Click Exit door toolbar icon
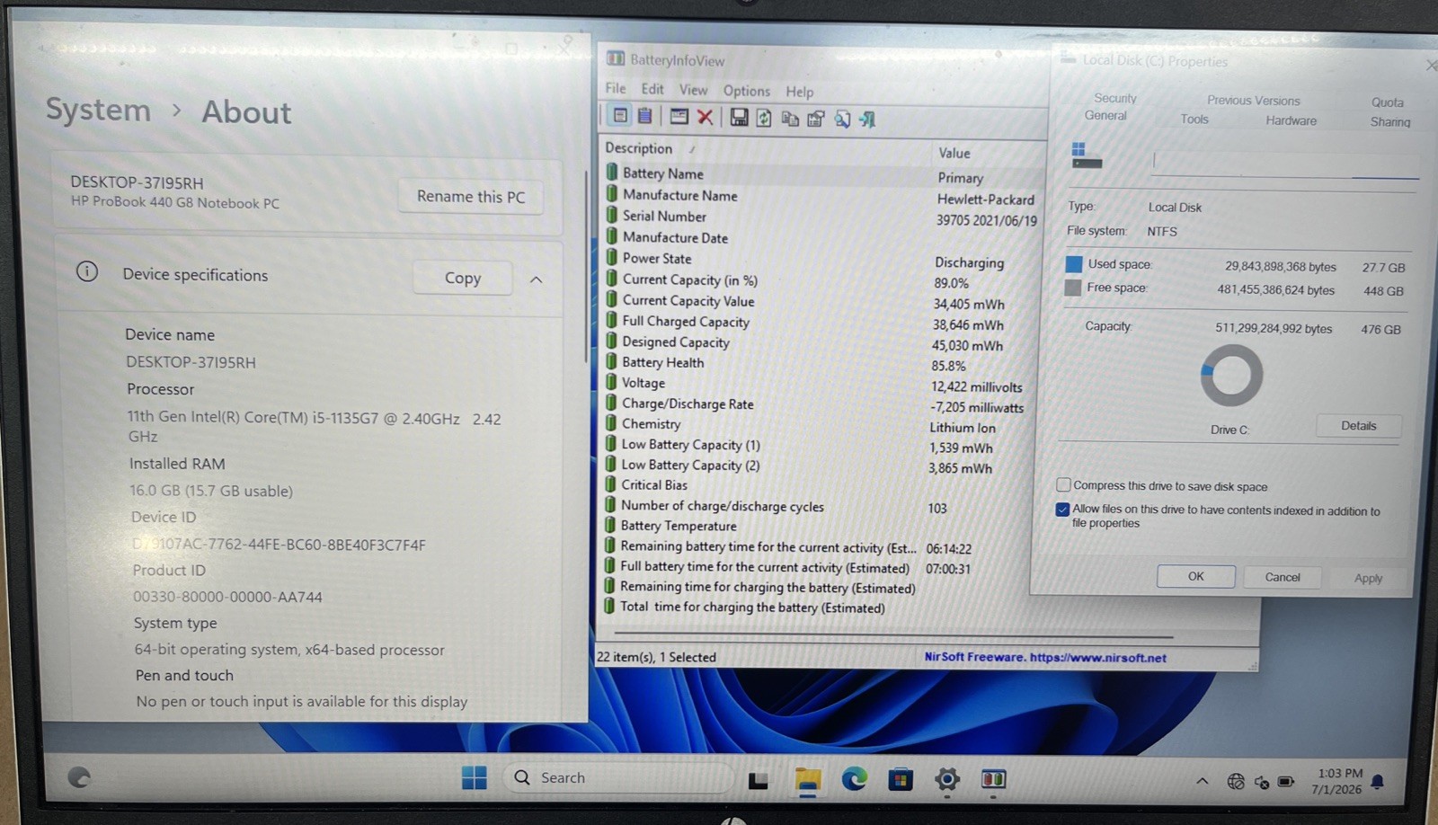 867,120
